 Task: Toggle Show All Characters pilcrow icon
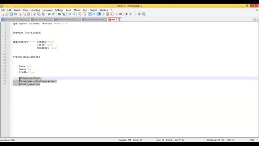coord(94,14)
